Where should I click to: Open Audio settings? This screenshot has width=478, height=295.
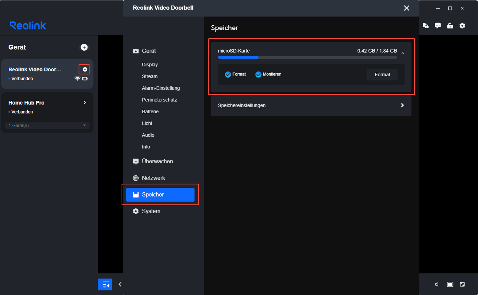[148, 135]
